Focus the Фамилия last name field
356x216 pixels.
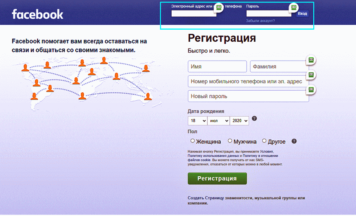point(279,66)
